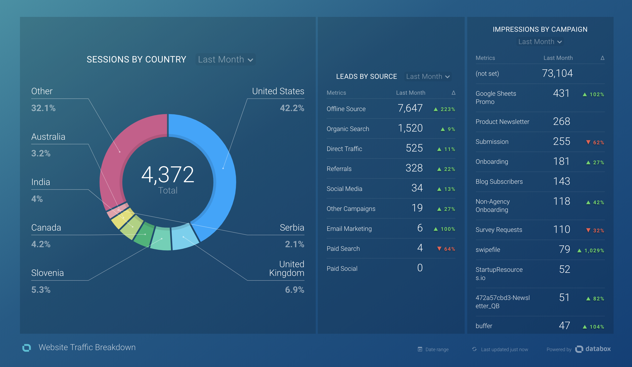The height and width of the screenshot is (367, 632).
Task: Open Sessions by Country Last Month dropdown
Action: click(225, 60)
